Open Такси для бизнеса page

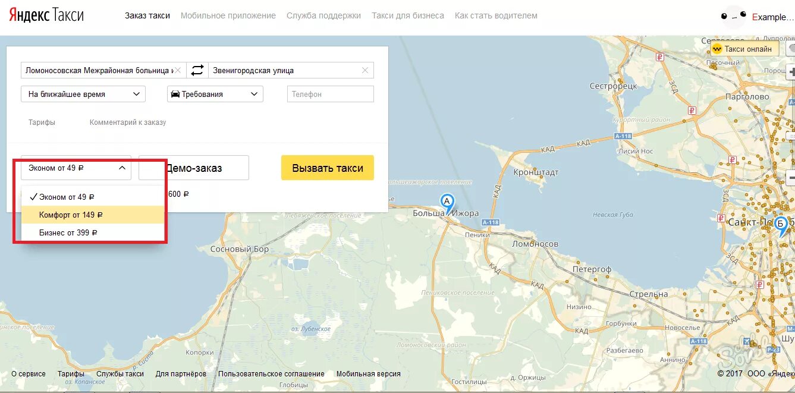click(x=408, y=15)
